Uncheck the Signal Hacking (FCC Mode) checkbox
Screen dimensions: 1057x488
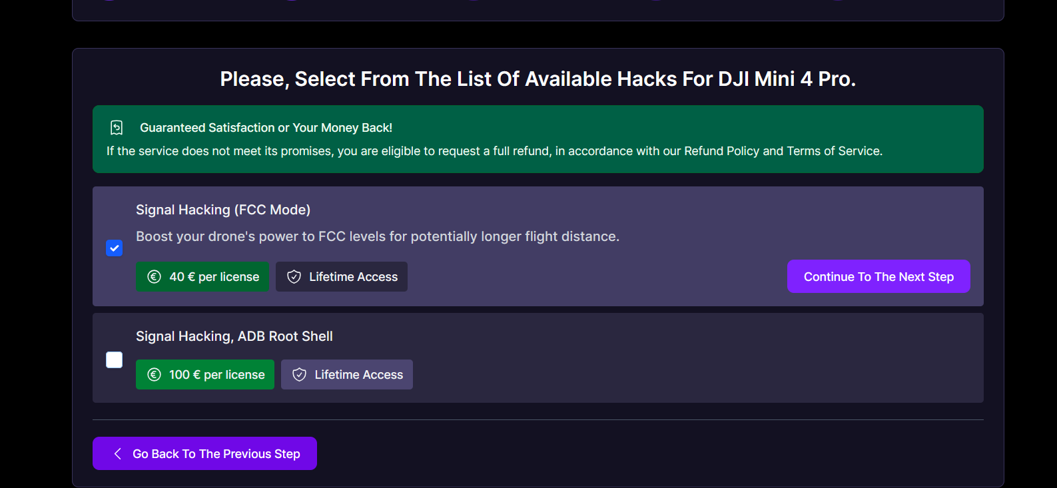pyautogui.click(x=115, y=248)
